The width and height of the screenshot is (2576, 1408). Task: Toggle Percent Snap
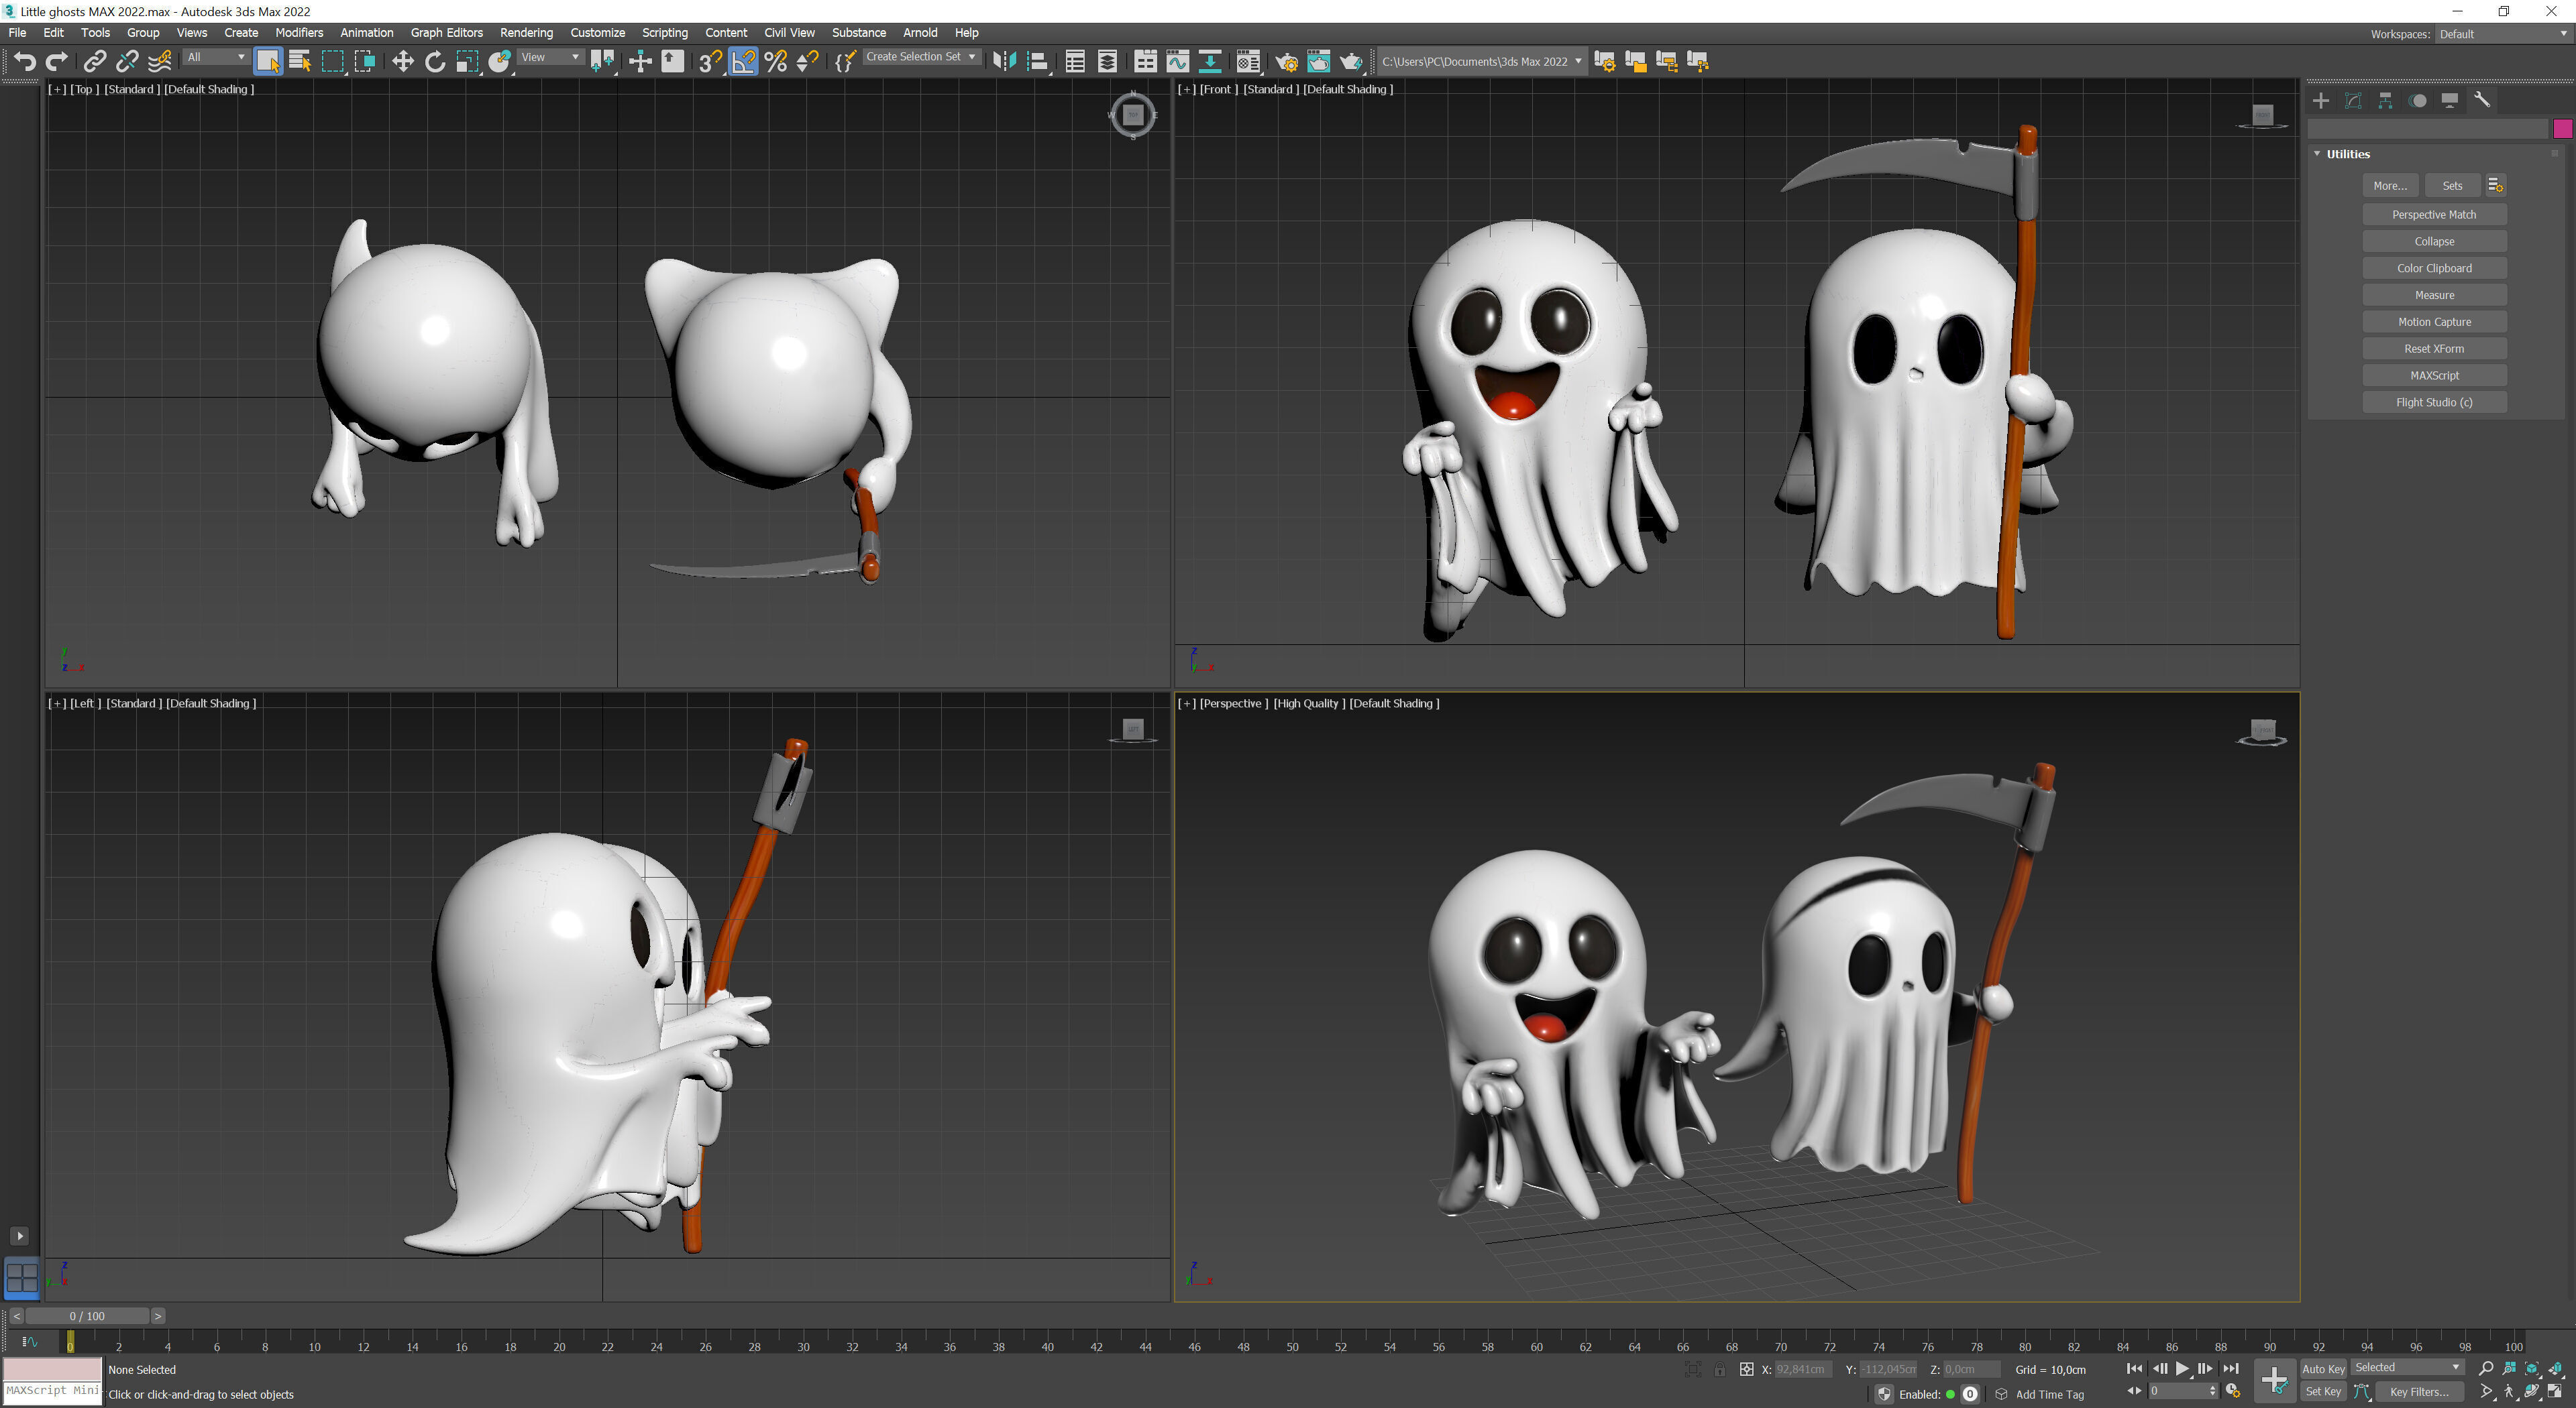[x=775, y=62]
